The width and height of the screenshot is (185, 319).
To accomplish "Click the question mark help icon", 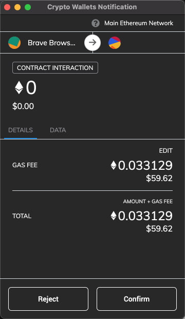I will click(96, 23).
